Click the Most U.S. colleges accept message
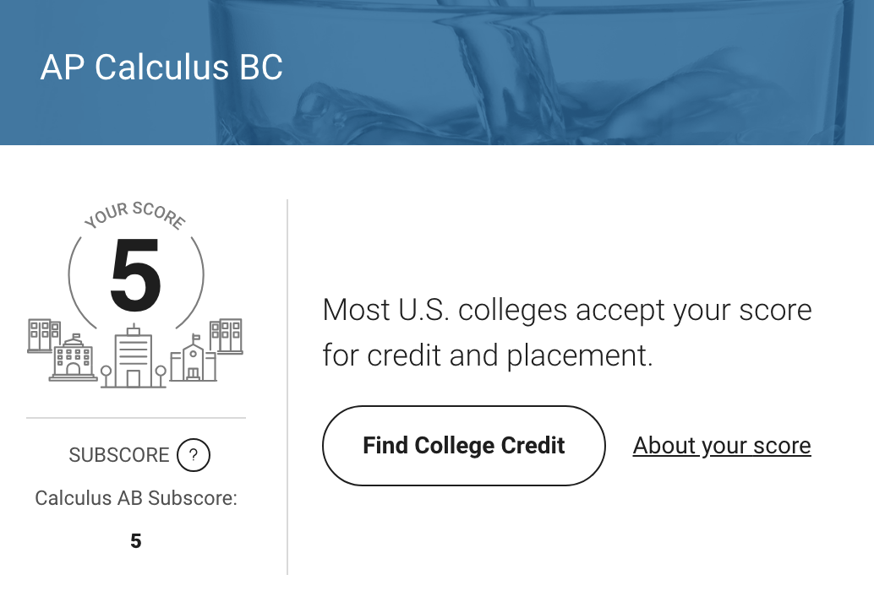The height and width of the screenshot is (591, 874). coord(566,333)
